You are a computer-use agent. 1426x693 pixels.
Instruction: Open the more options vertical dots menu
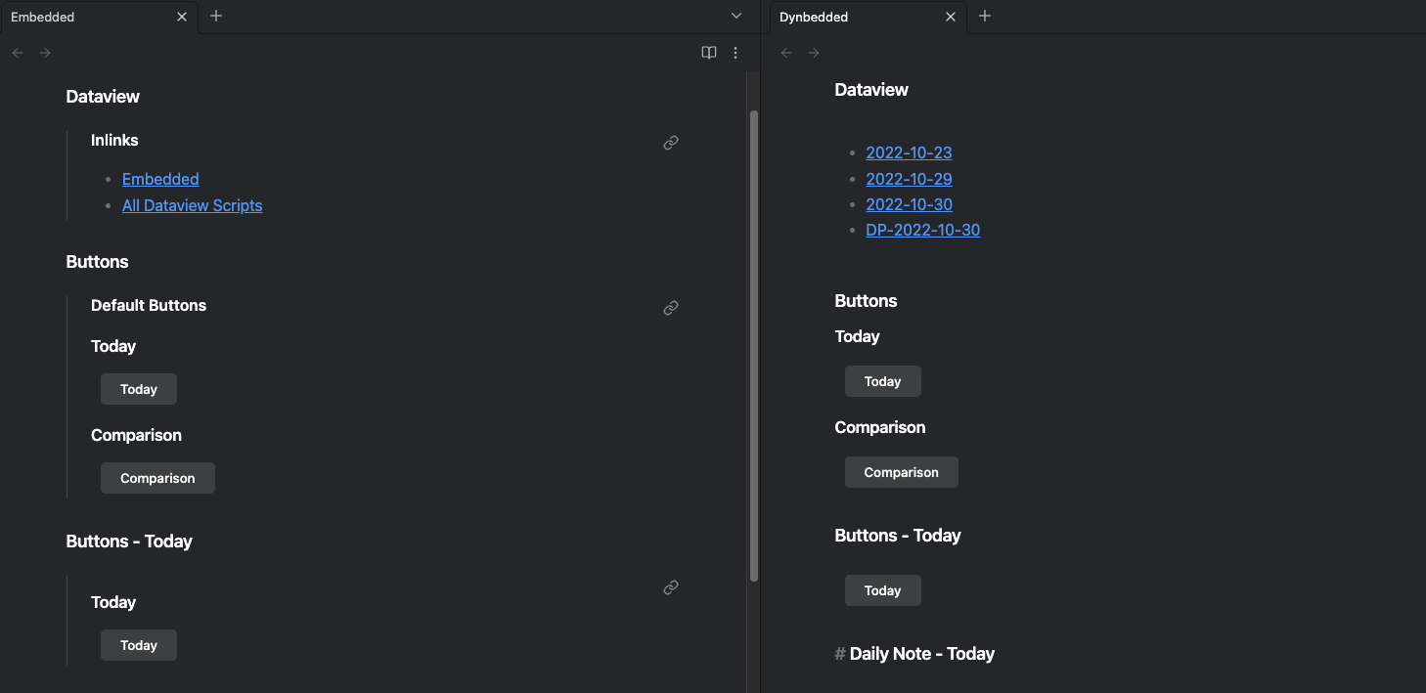point(735,53)
